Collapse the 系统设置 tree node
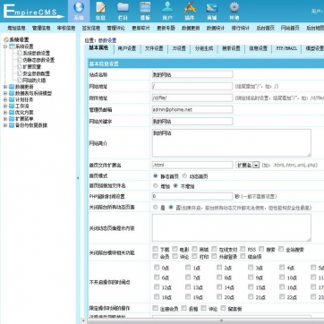 (x=5, y=47)
